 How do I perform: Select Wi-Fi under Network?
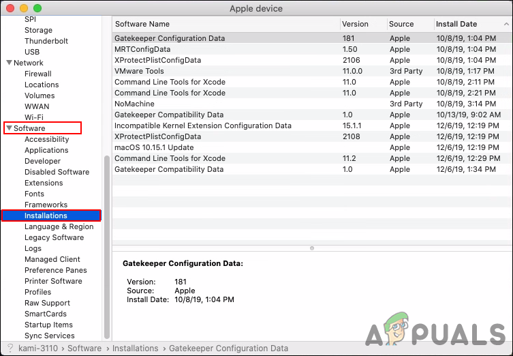pyautogui.click(x=34, y=117)
